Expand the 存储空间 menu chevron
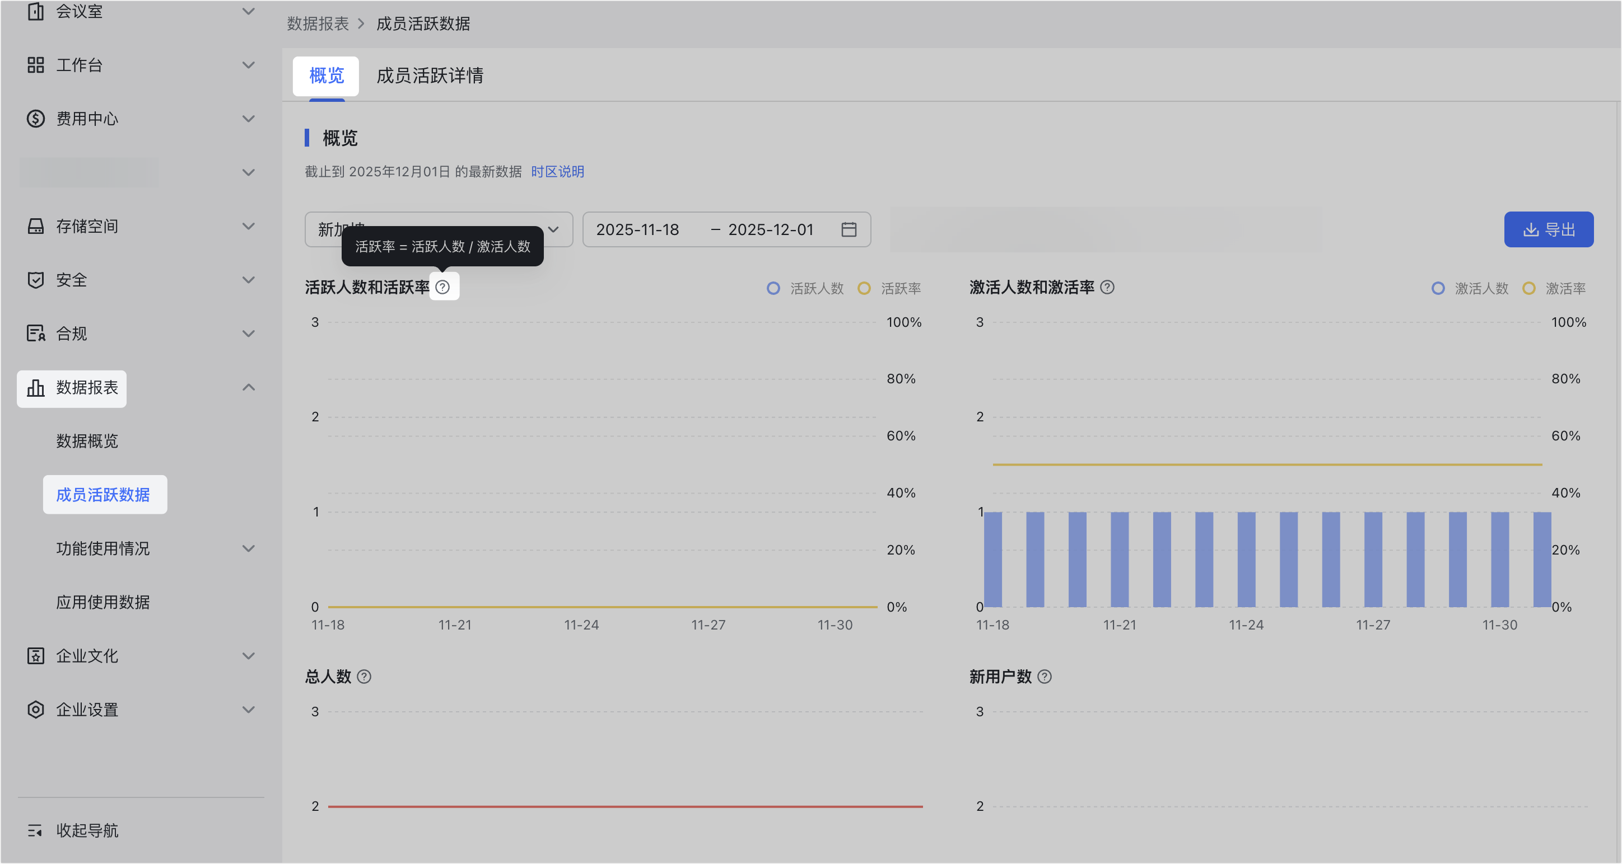This screenshot has height=864, width=1622. [249, 226]
